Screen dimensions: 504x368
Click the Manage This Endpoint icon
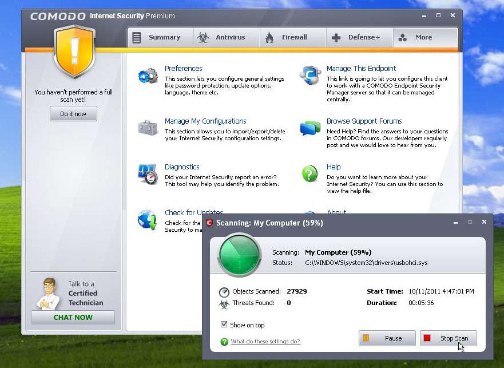pyautogui.click(x=309, y=75)
